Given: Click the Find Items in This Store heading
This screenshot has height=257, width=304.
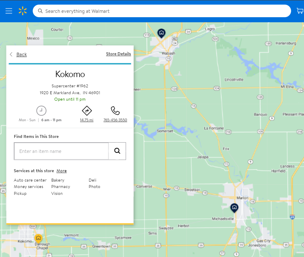Looking at the screenshot, I should 36,137.
